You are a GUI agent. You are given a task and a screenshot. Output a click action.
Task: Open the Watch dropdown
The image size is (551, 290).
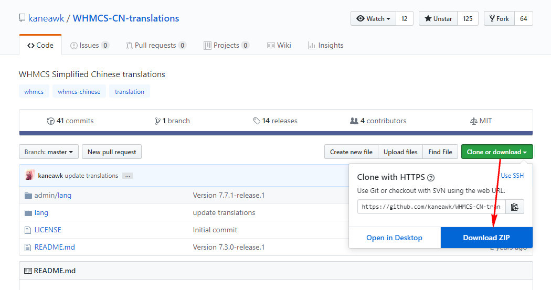click(x=373, y=18)
